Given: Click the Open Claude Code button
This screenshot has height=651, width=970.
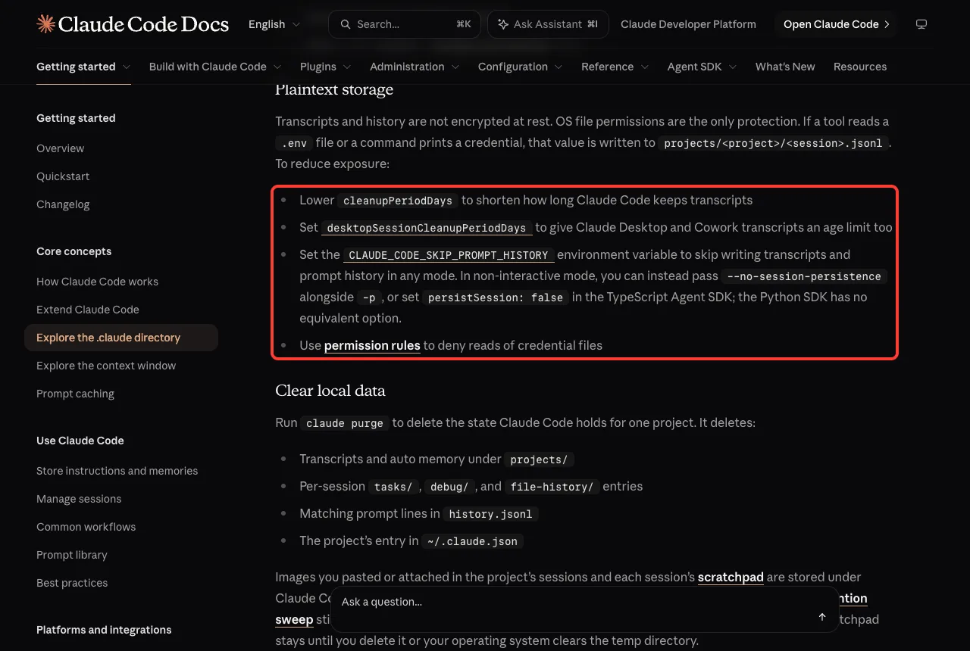Looking at the screenshot, I should [x=836, y=24].
